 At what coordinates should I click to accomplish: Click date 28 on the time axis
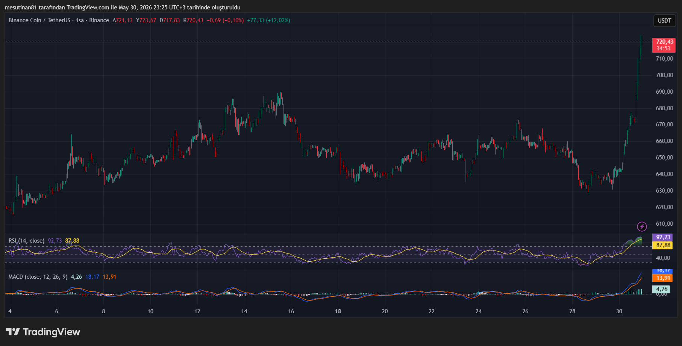(x=572, y=311)
